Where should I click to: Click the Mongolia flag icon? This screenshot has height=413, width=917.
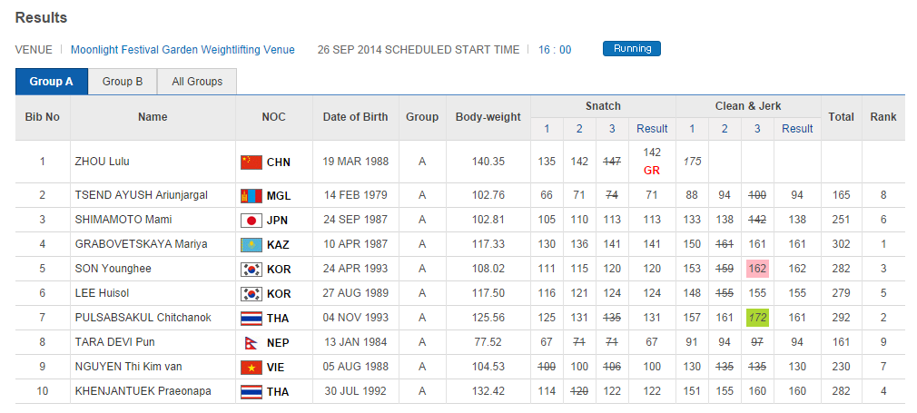[x=251, y=195]
